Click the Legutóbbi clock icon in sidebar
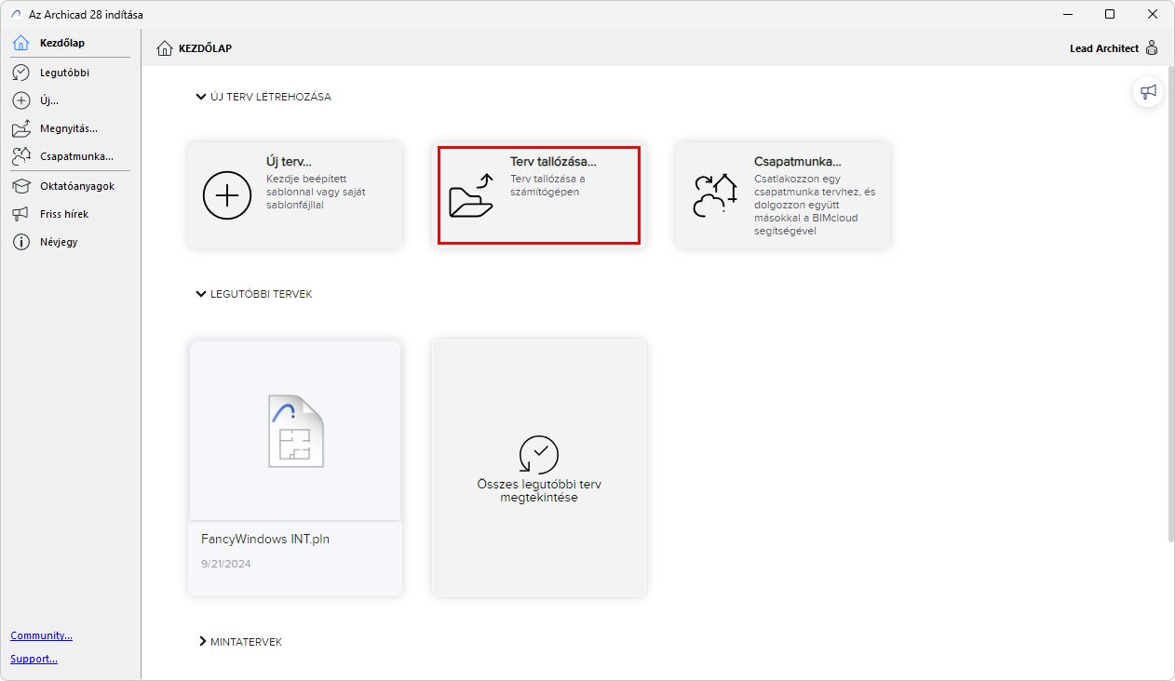Viewport: 1175px width, 681px height. [x=20, y=73]
